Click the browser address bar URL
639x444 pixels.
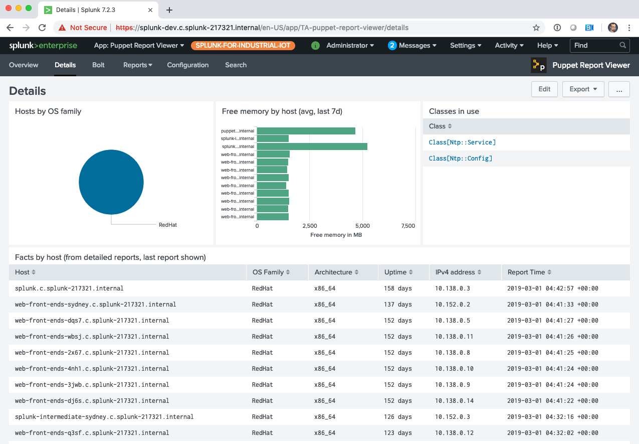(x=262, y=28)
